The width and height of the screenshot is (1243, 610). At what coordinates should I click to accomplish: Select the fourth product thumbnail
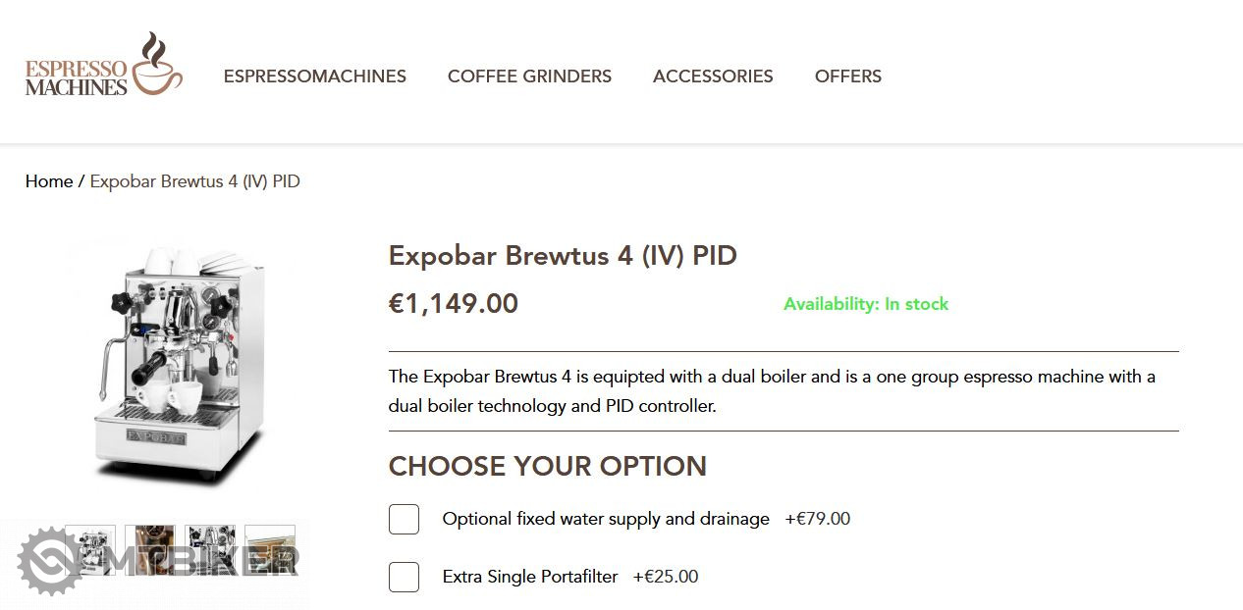click(x=270, y=549)
